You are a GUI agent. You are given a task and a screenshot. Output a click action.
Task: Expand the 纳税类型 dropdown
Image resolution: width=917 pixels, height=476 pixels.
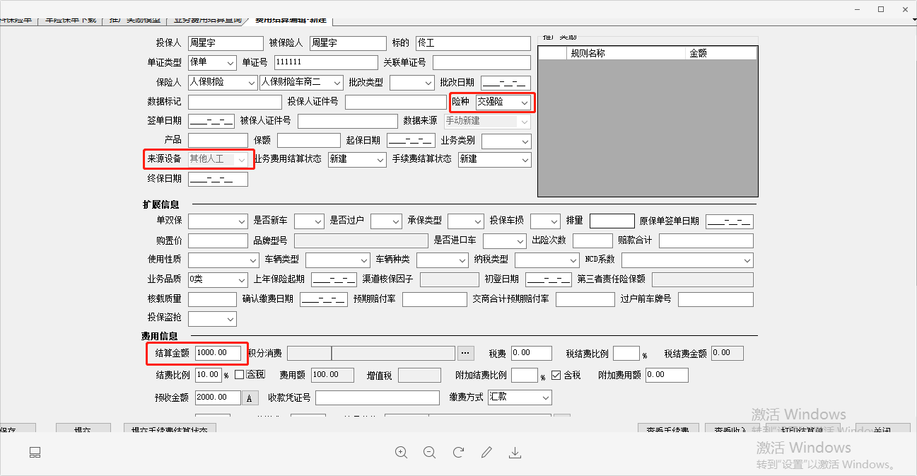[x=547, y=260]
